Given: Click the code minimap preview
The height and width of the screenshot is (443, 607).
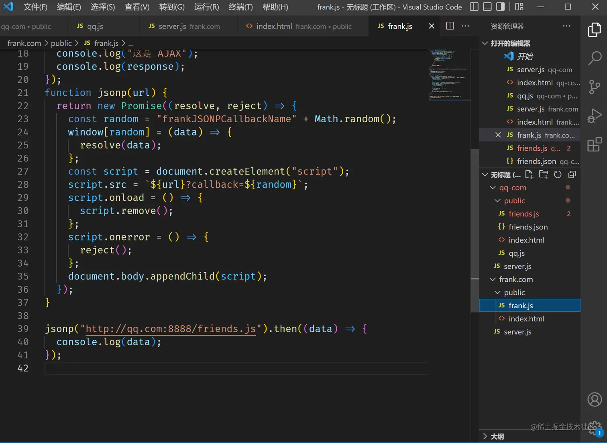Looking at the screenshot, I should click(x=448, y=74).
